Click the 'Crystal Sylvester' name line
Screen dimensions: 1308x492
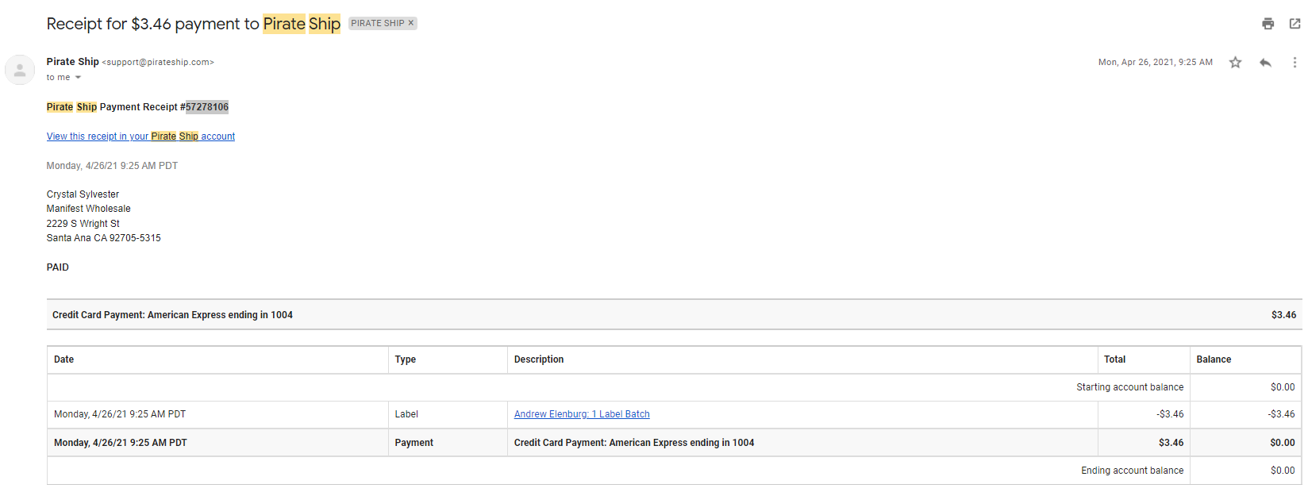tap(83, 194)
